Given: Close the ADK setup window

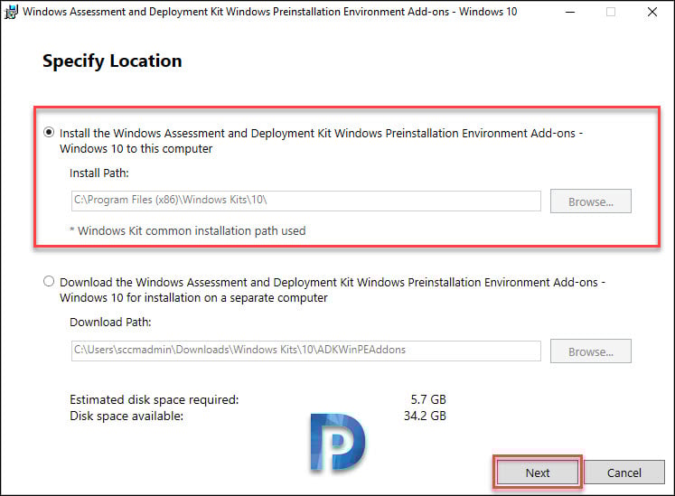Looking at the screenshot, I should (x=652, y=12).
